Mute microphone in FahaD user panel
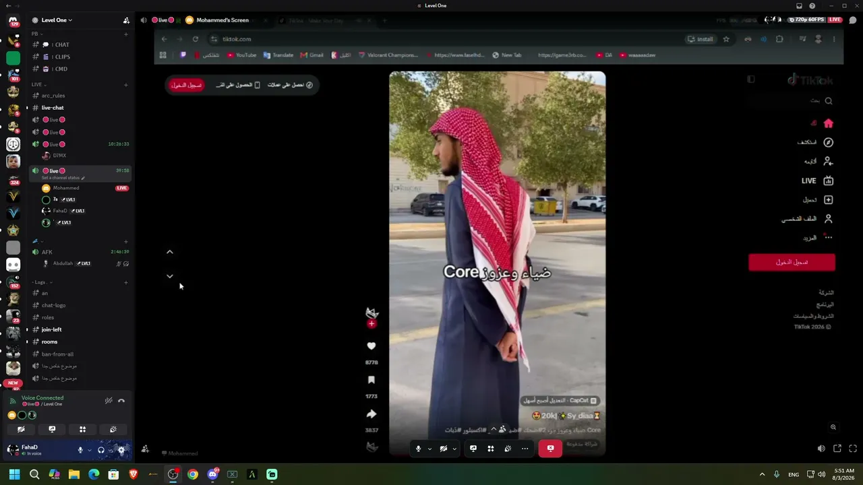This screenshot has height=485, width=863. [80, 450]
